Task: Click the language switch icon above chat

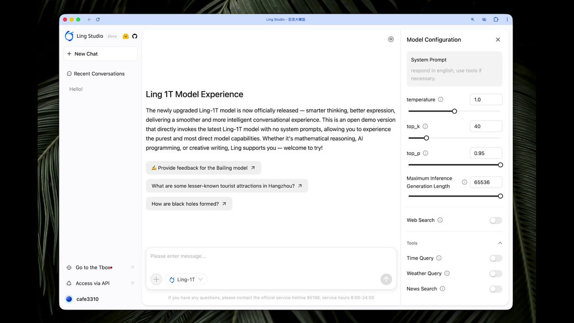Action: pyautogui.click(x=391, y=39)
